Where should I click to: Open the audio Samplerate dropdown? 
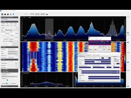(x=13, y=49)
